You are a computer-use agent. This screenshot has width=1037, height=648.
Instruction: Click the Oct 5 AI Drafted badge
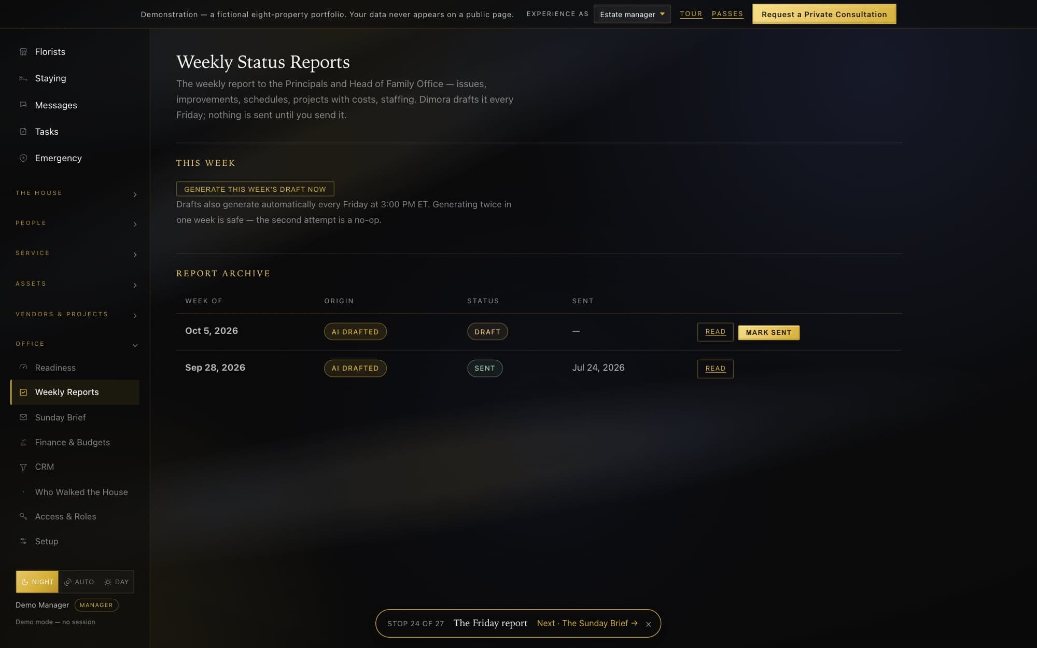click(355, 332)
